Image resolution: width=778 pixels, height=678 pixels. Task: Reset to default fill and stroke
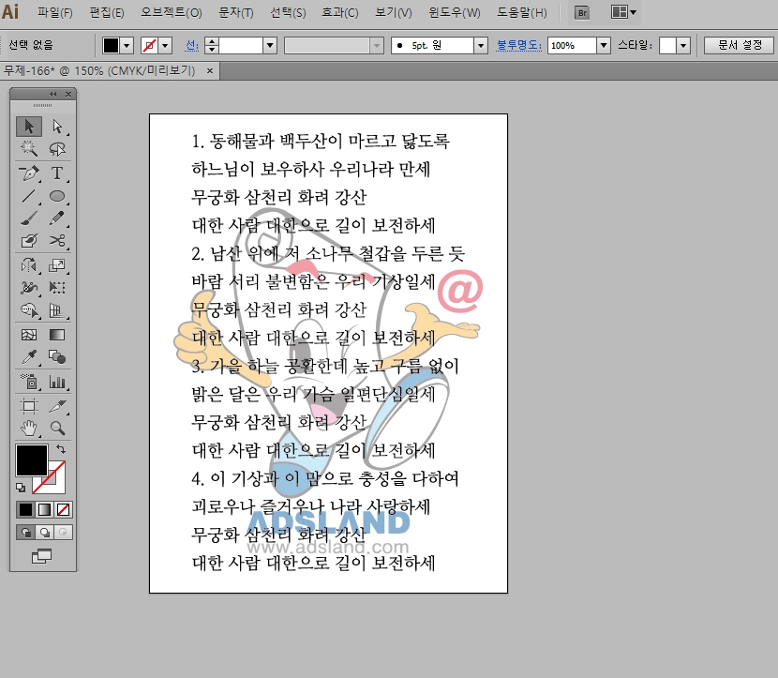[21, 488]
